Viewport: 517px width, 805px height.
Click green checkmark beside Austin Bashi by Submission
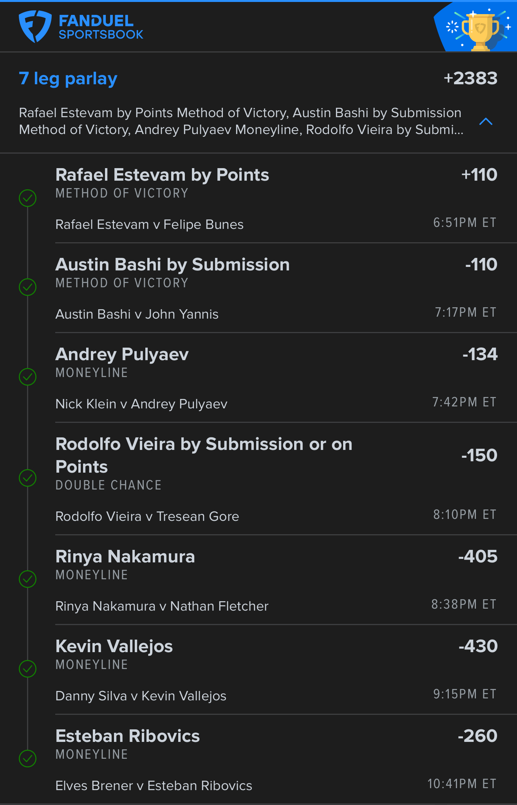pos(28,287)
